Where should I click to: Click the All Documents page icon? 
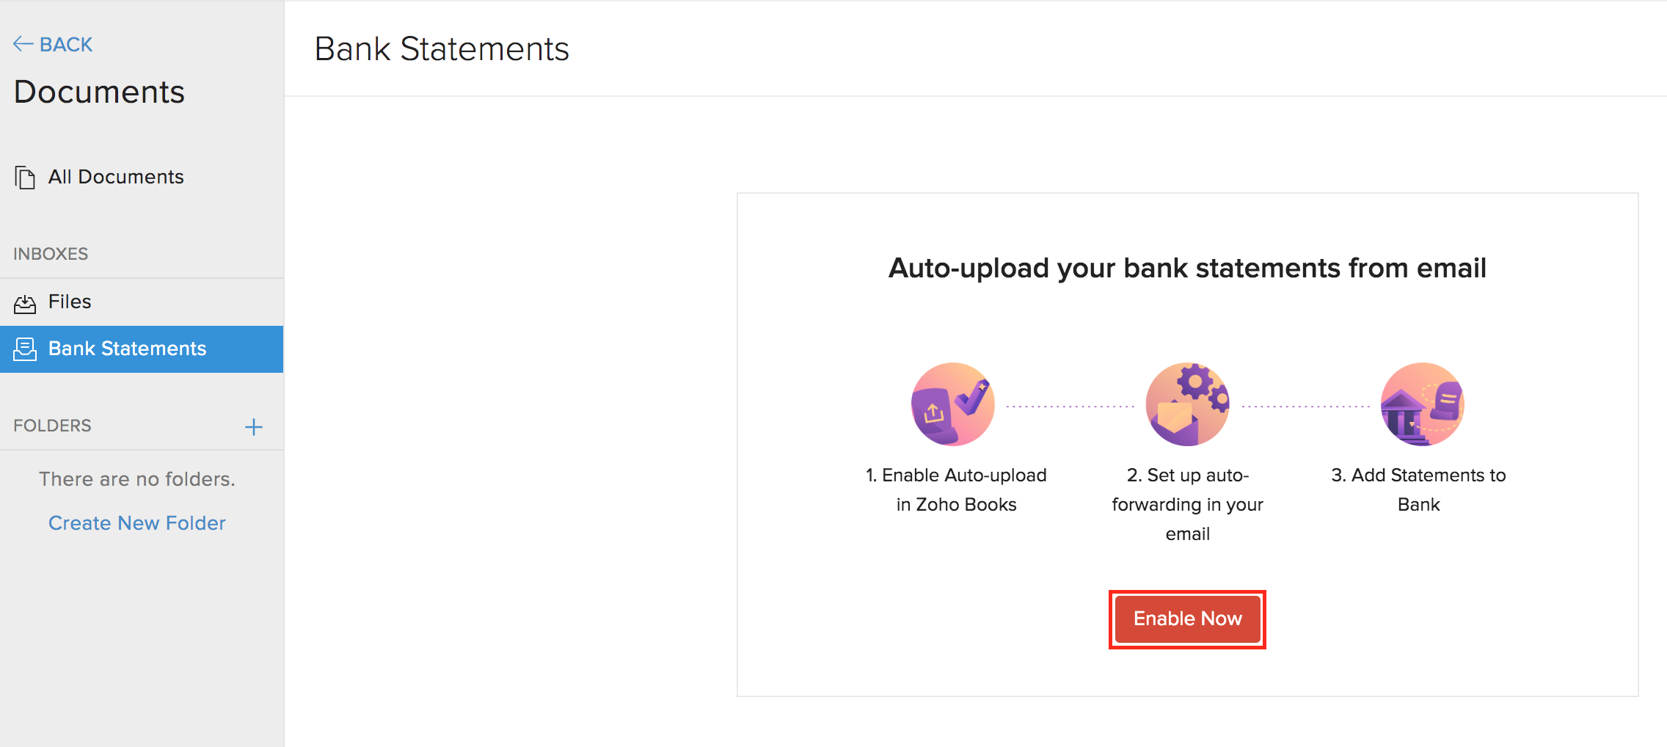[24, 176]
